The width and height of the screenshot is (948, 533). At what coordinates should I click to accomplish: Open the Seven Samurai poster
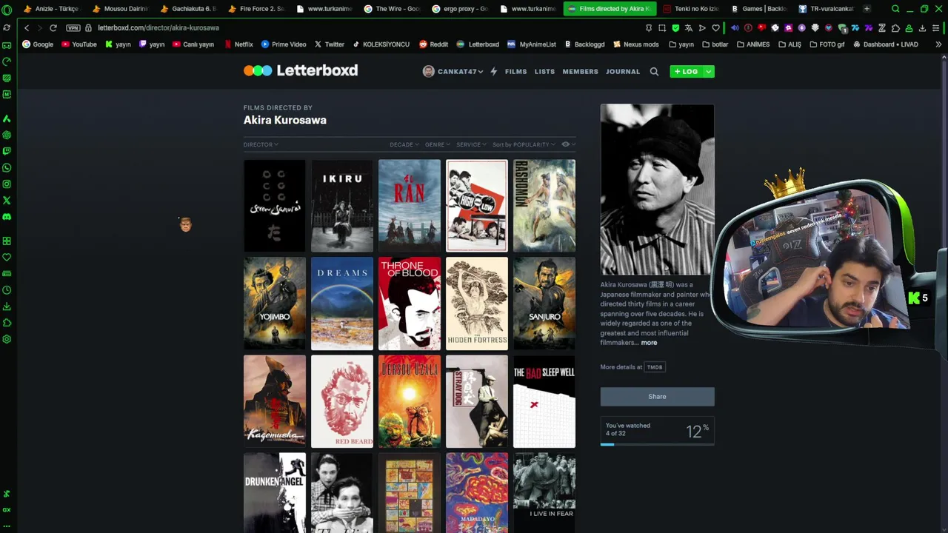click(275, 206)
